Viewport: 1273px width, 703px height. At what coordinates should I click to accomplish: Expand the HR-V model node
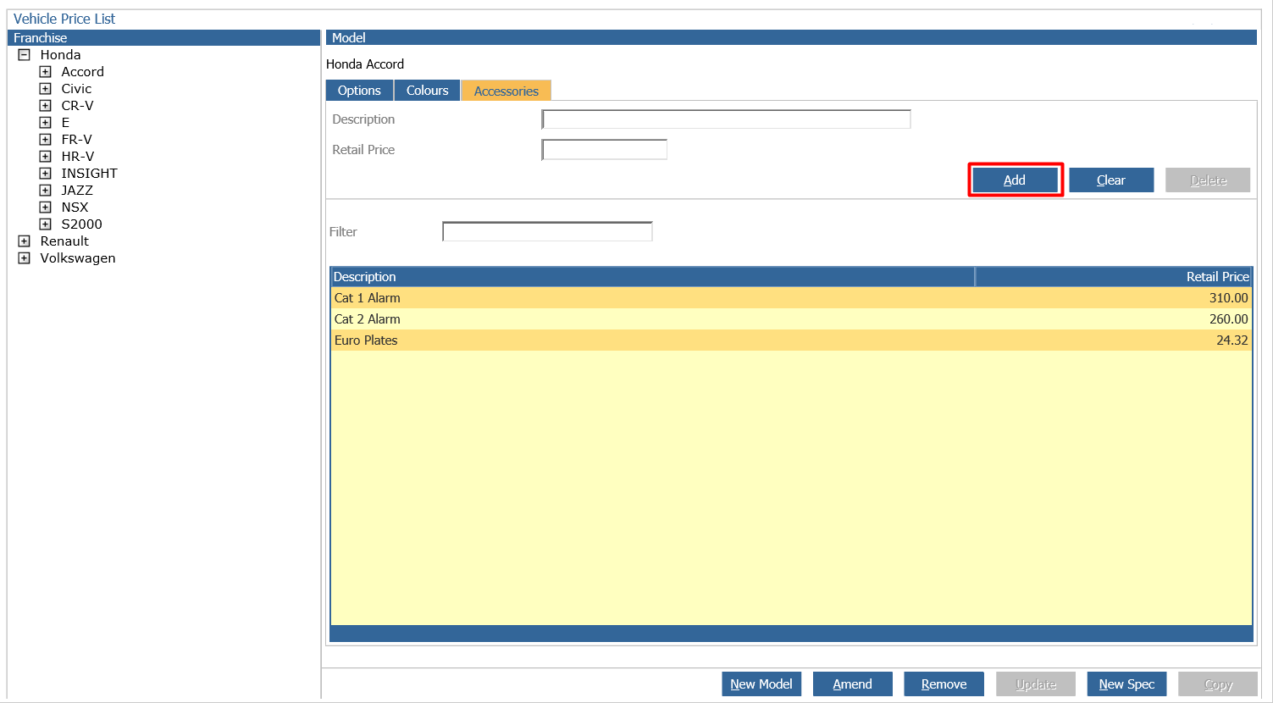[x=46, y=157]
